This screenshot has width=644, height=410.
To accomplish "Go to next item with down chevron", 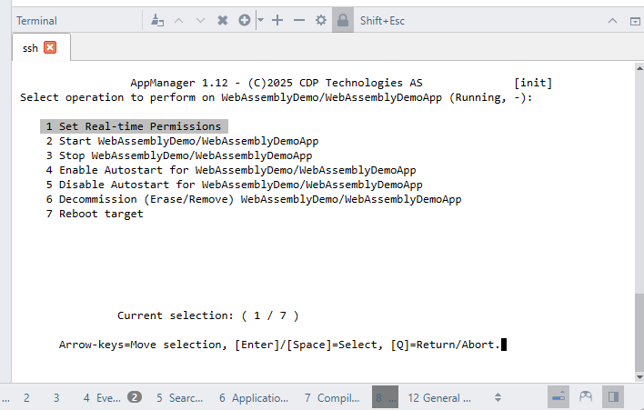I will click(200, 20).
